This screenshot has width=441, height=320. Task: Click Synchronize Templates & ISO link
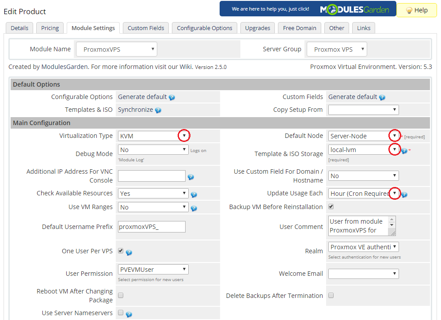[135, 110]
